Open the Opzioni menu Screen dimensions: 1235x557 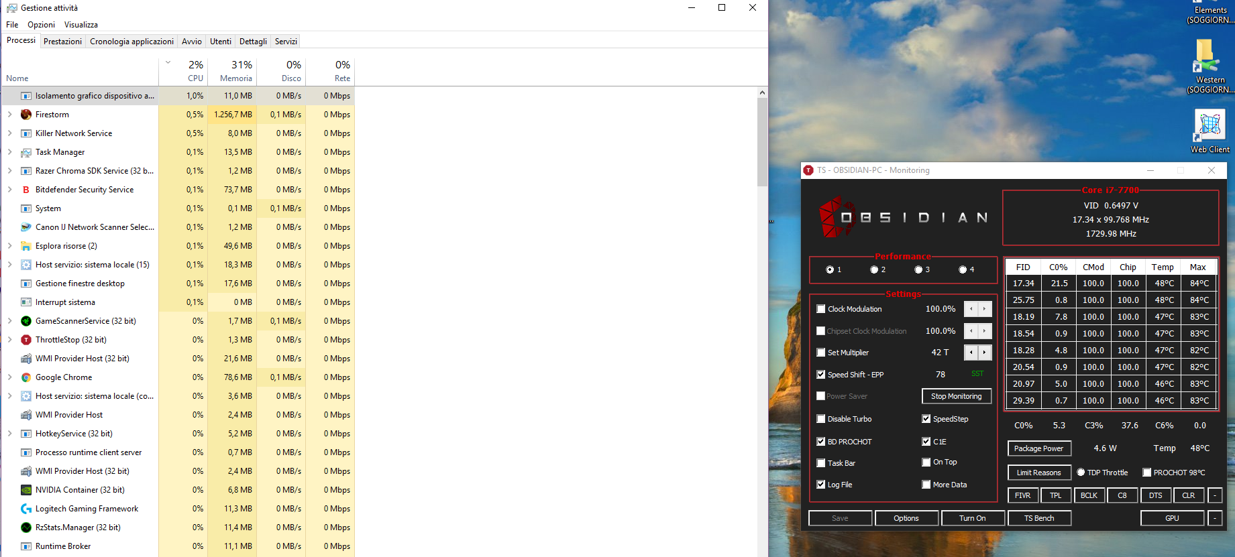[41, 25]
